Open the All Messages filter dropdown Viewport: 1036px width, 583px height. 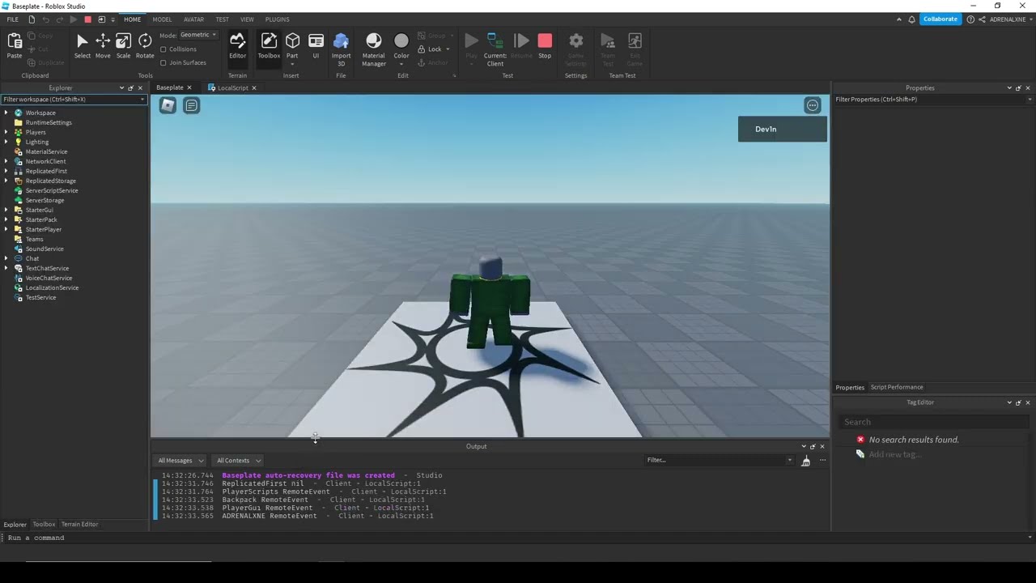click(x=180, y=461)
